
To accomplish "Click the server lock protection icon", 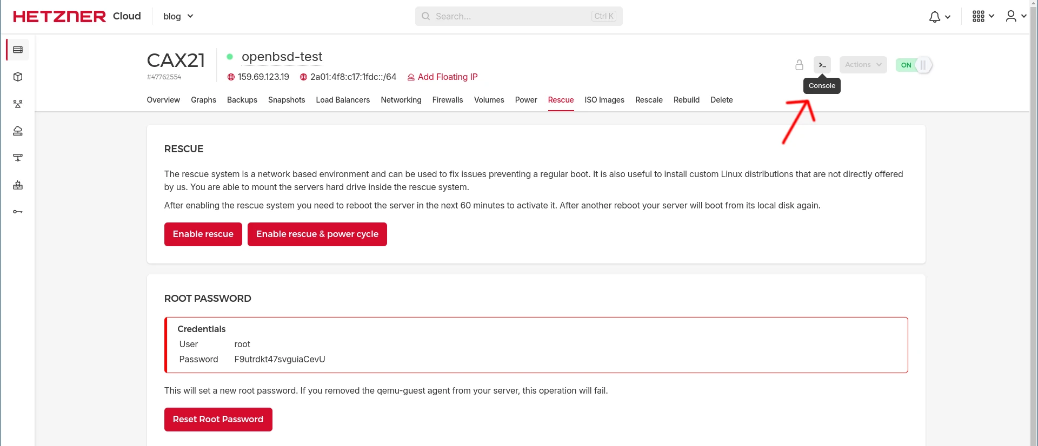I will coord(799,65).
